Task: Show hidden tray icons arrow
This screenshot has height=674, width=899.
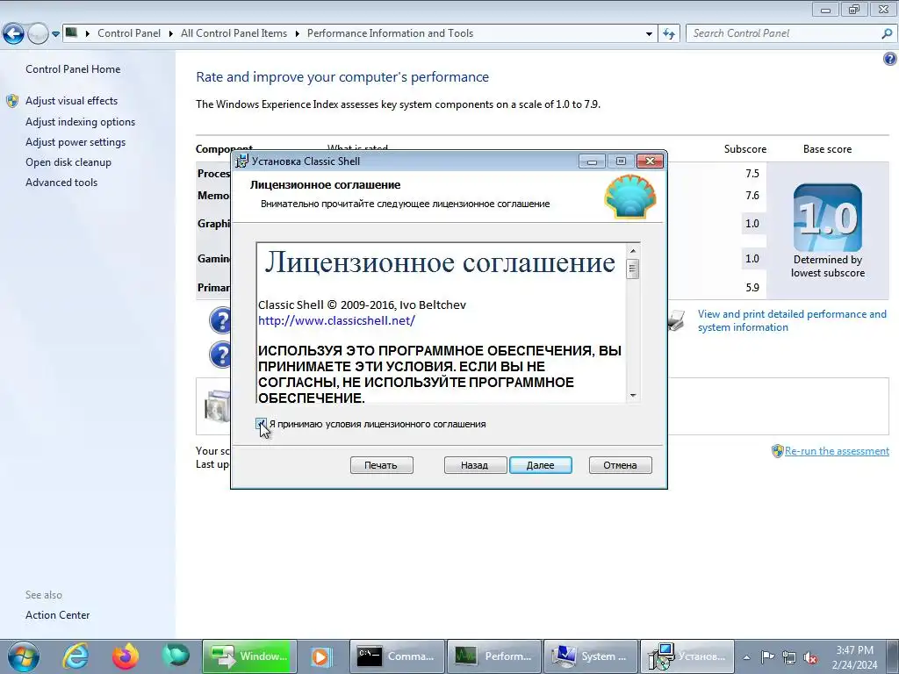Action: tap(746, 657)
